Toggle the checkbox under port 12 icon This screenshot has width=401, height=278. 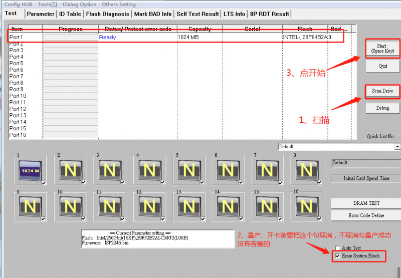coord(162,219)
